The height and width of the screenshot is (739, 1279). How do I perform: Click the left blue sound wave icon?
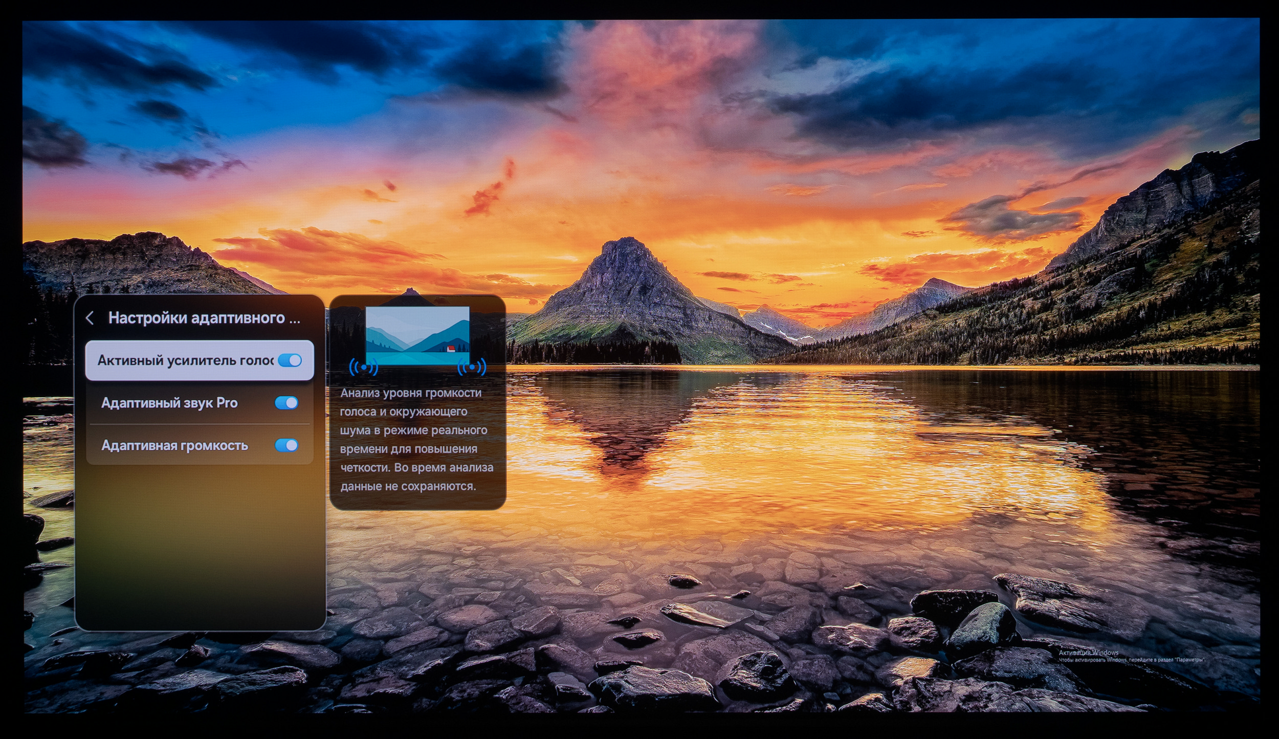(363, 367)
